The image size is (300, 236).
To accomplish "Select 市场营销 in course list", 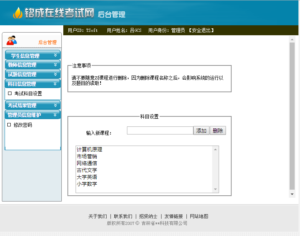I will (x=87, y=156).
